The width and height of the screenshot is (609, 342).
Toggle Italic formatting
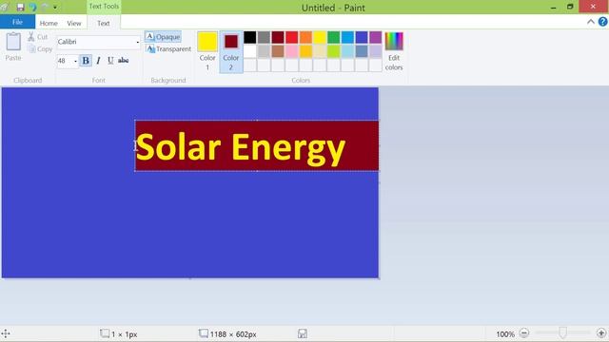click(98, 61)
